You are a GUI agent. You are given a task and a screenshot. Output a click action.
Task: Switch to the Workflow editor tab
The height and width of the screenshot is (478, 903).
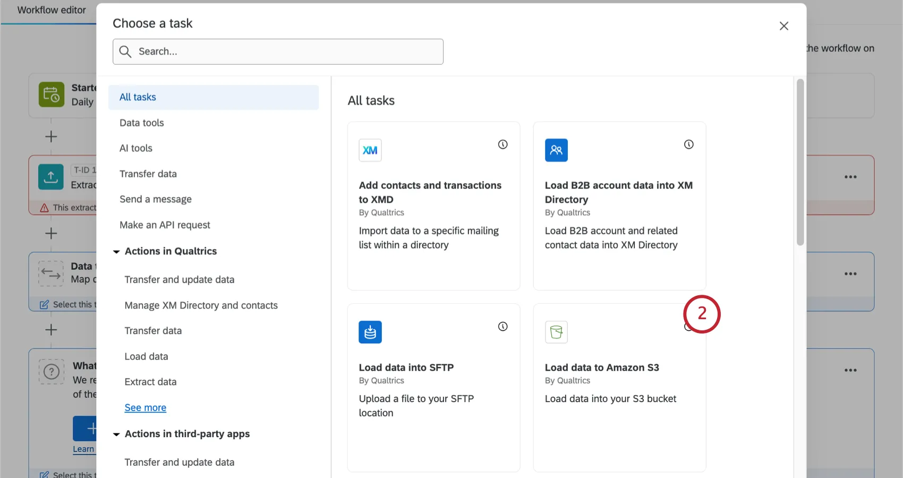coord(52,10)
